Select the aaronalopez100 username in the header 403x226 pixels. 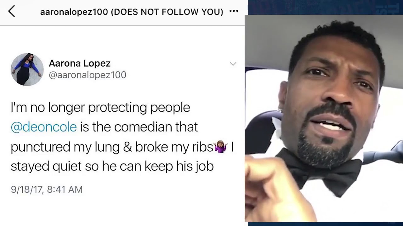[x=74, y=12]
